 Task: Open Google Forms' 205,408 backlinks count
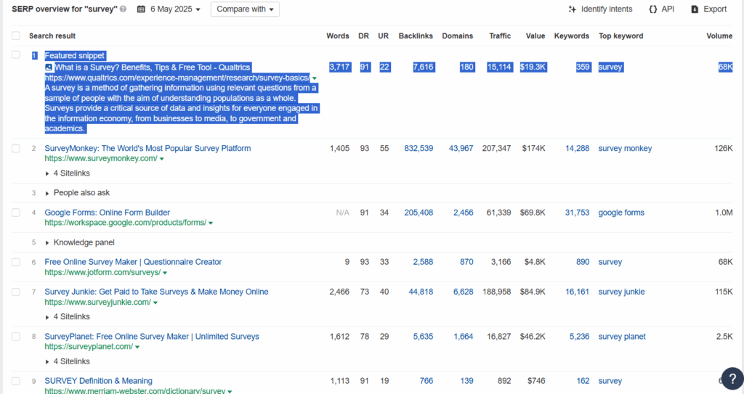(418, 213)
